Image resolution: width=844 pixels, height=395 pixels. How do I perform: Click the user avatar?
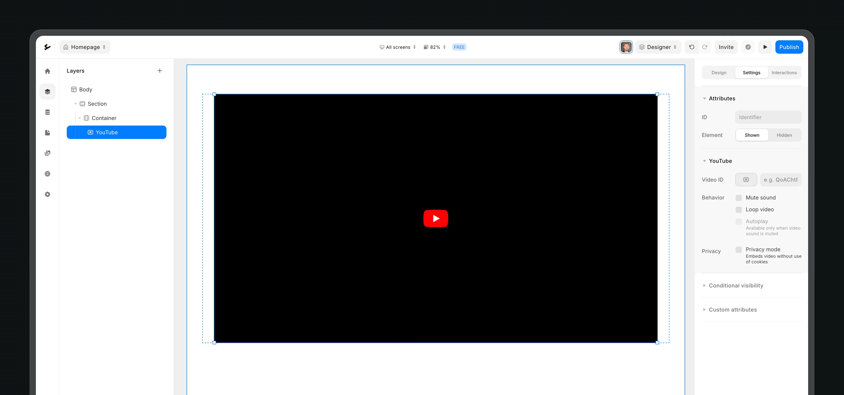coord(626,47)
